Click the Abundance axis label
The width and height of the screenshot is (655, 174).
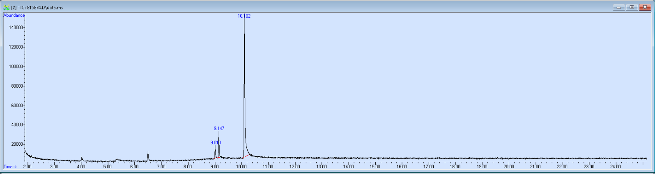14,16
